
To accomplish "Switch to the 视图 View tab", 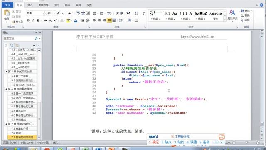I will (x=89, y=5).
